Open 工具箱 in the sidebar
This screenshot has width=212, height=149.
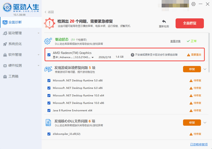(21, 76)
